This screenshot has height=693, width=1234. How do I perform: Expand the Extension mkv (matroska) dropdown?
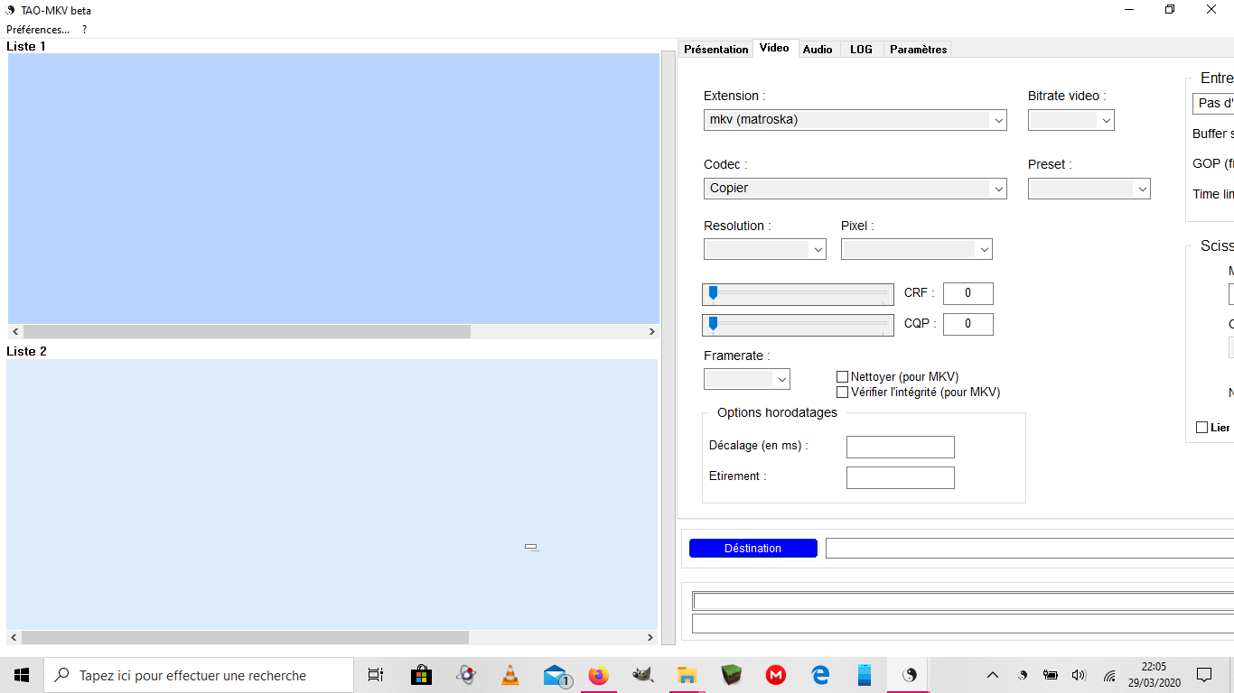855,120
